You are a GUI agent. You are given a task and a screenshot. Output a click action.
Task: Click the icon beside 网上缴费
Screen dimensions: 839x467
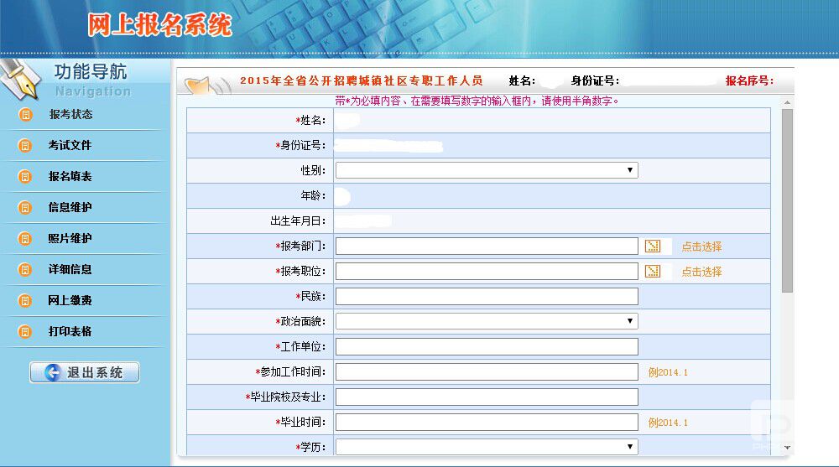[x=25, y=301]
